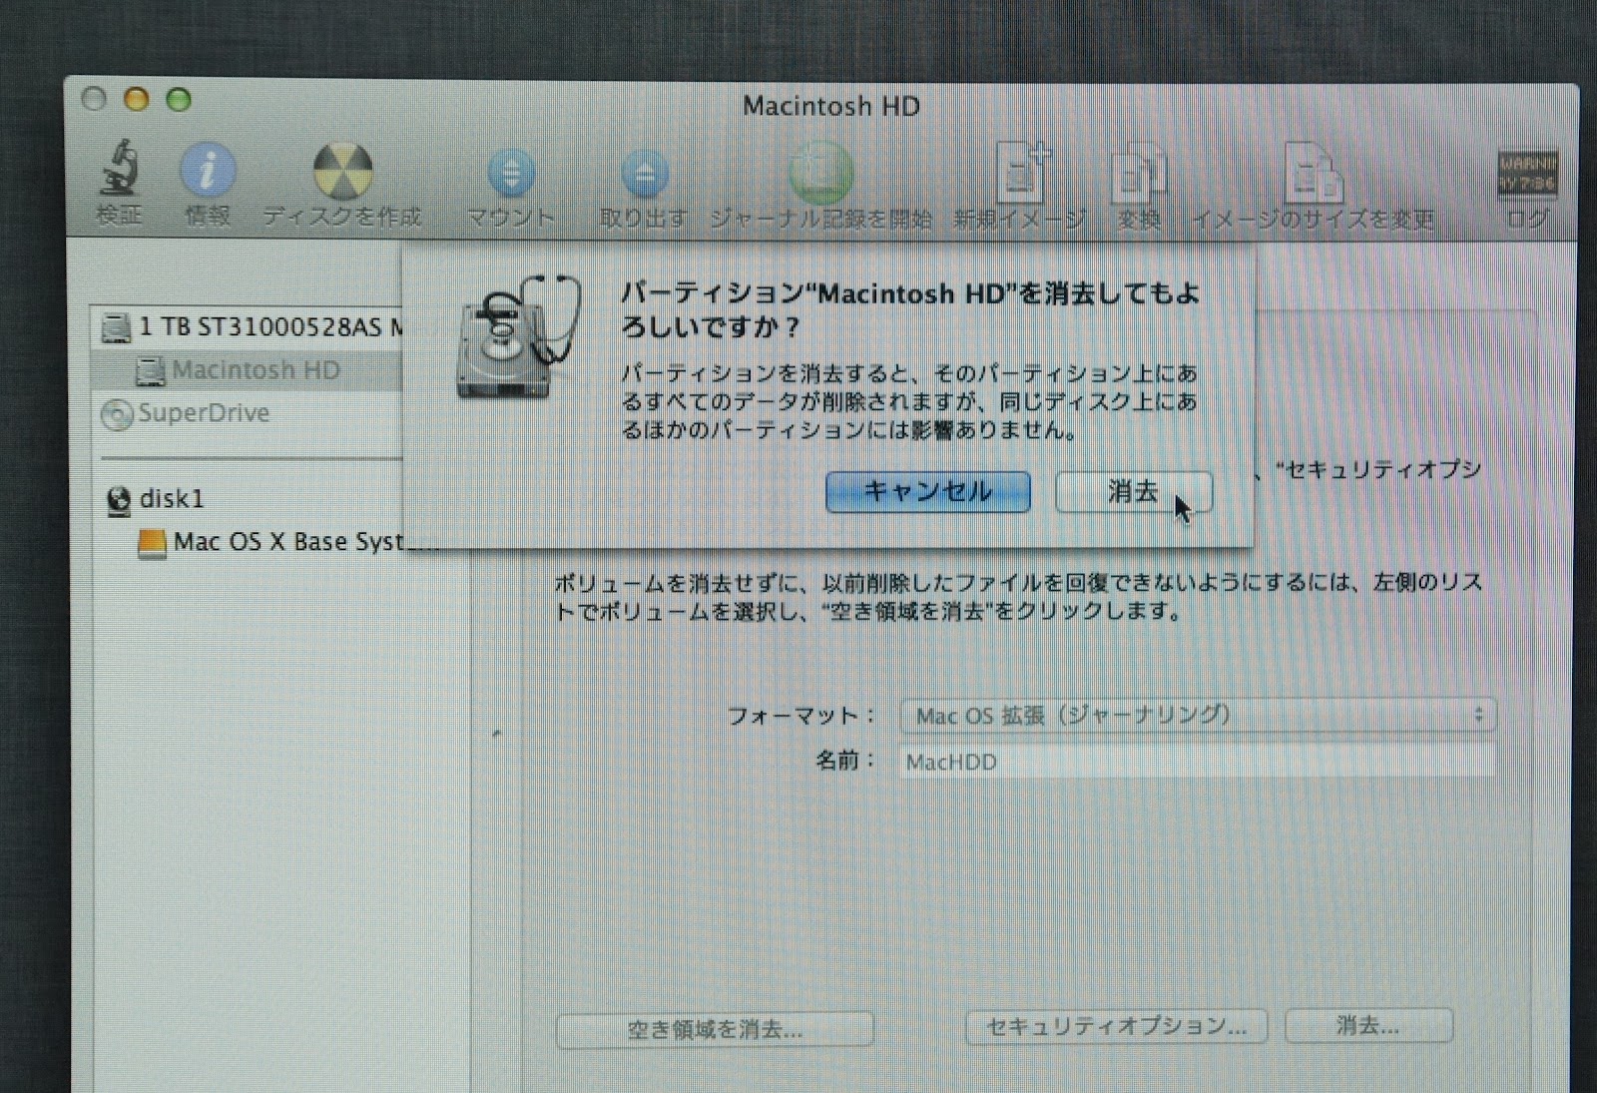Select the 1 TB ST31000528AS disk

tap(250, 326)
